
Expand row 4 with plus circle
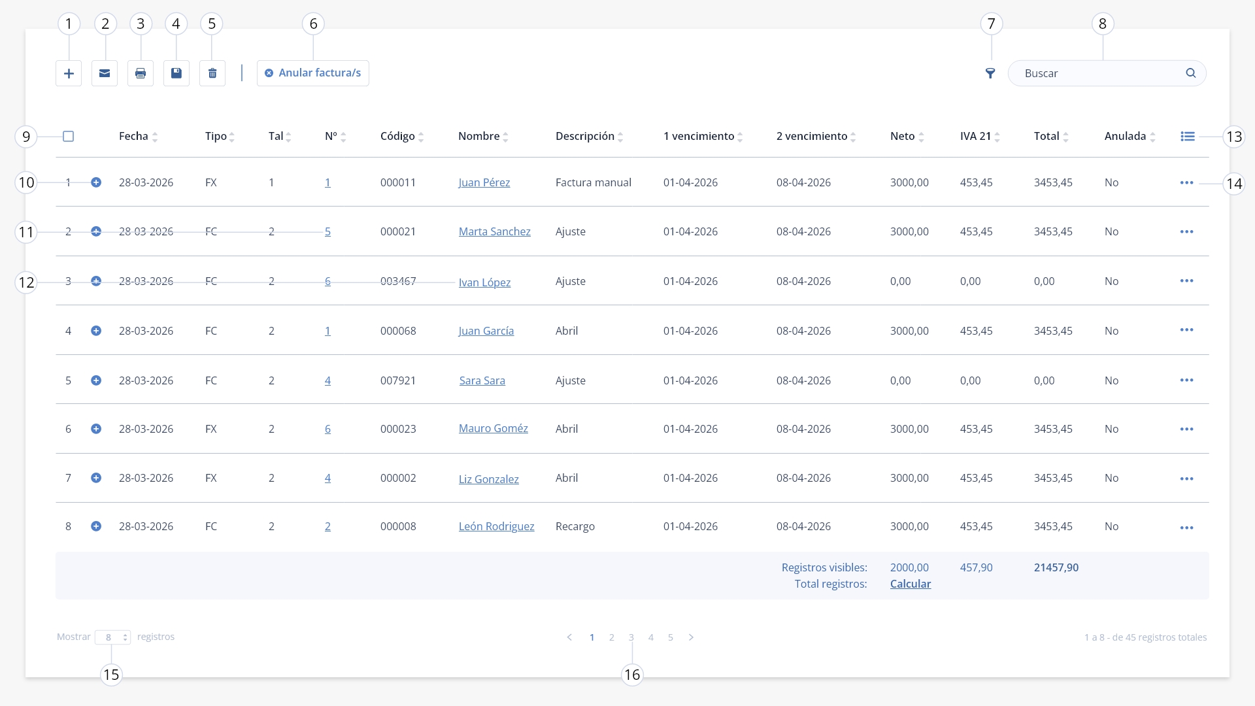coord(96,331)
